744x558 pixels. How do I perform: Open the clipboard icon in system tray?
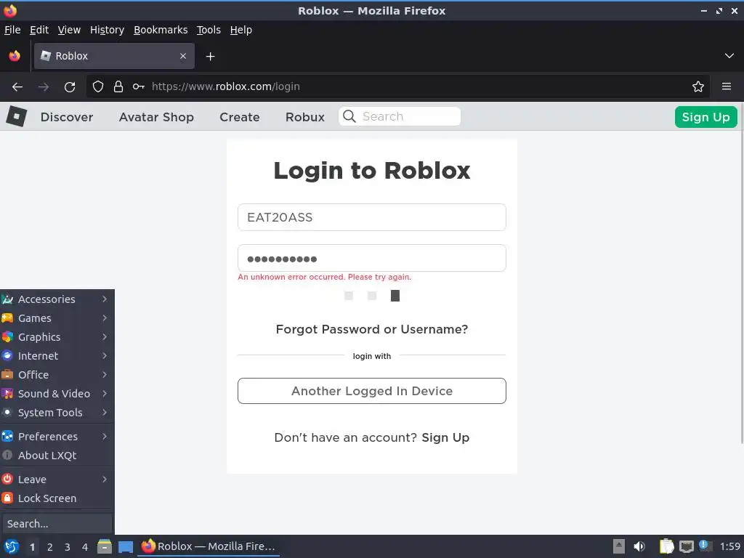click(667, 546)
